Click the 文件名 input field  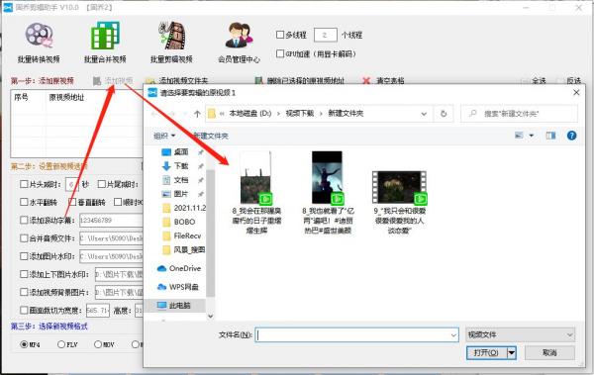[x=356, y=334]
